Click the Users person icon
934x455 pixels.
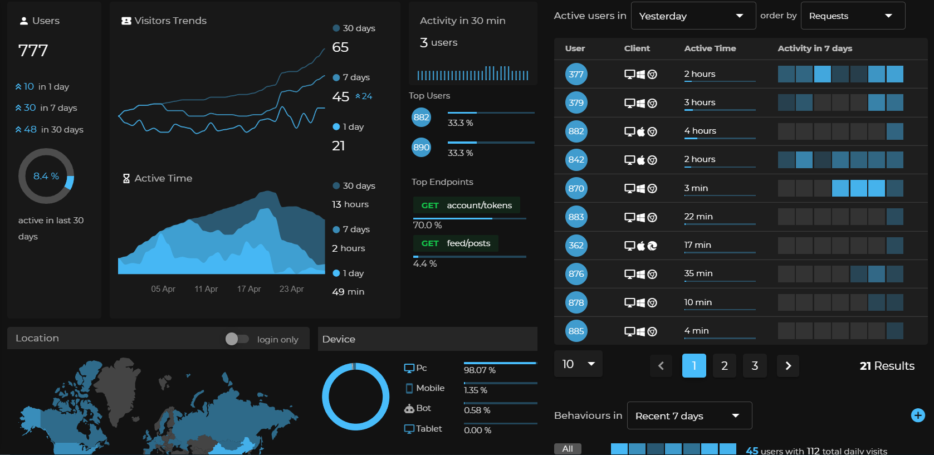pos(23,21)
